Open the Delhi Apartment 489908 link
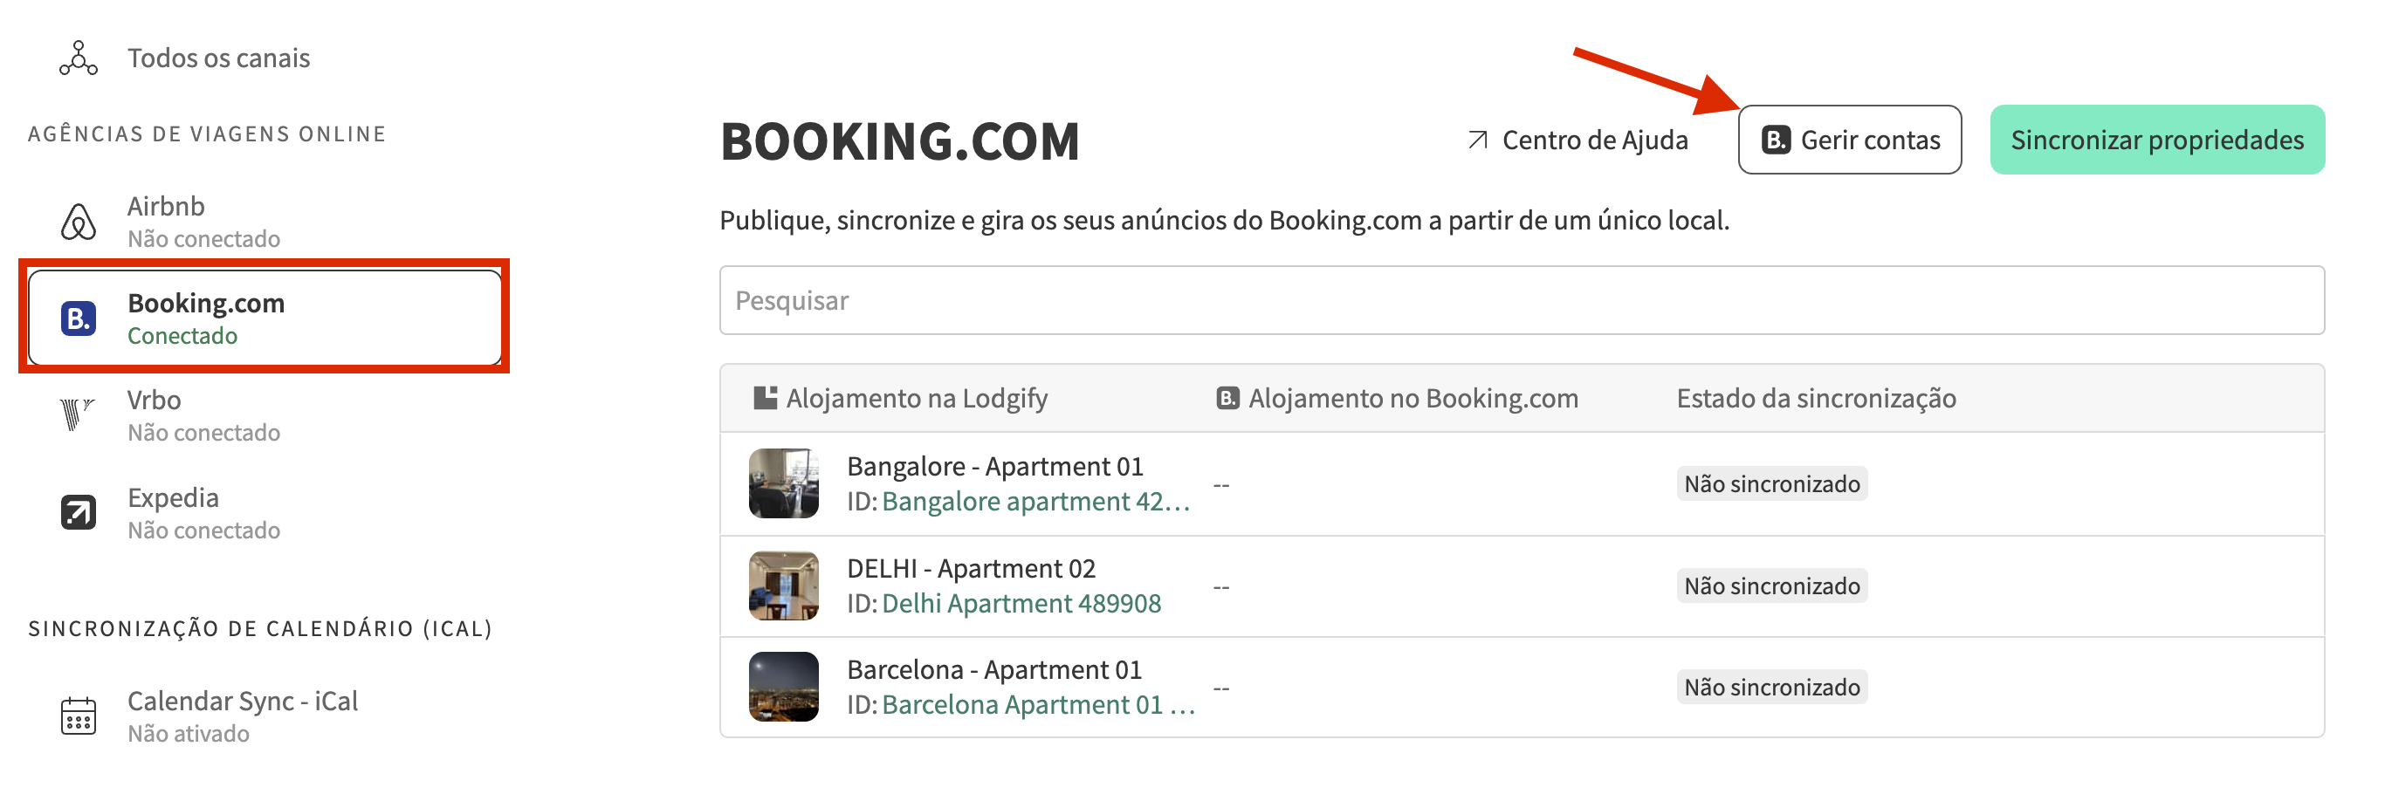2392x808 pixels. pyautogui.click(x=1021, y=604)
